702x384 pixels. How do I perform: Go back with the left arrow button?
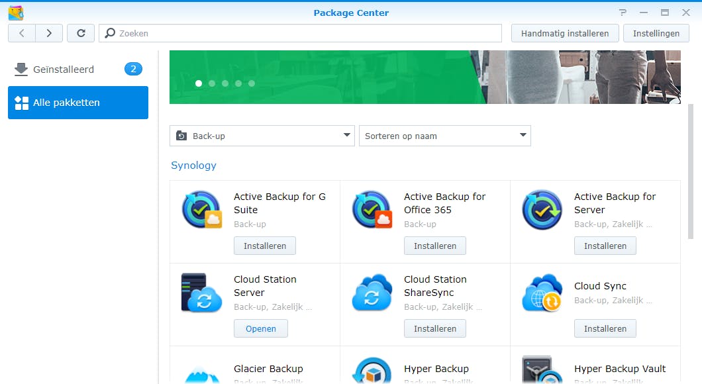pyautogui.click(x=21, y=33)
